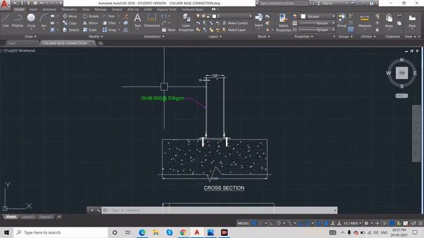Switch to the Insert ribbon tab
Viewport: 424px width, 238px height.
33,9
